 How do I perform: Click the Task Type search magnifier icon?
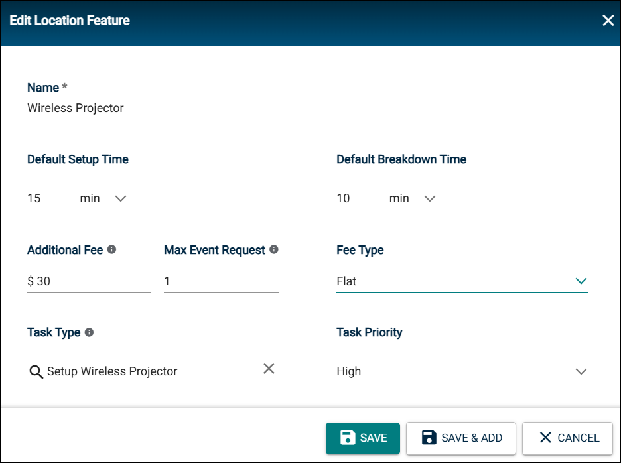point(36,372)
